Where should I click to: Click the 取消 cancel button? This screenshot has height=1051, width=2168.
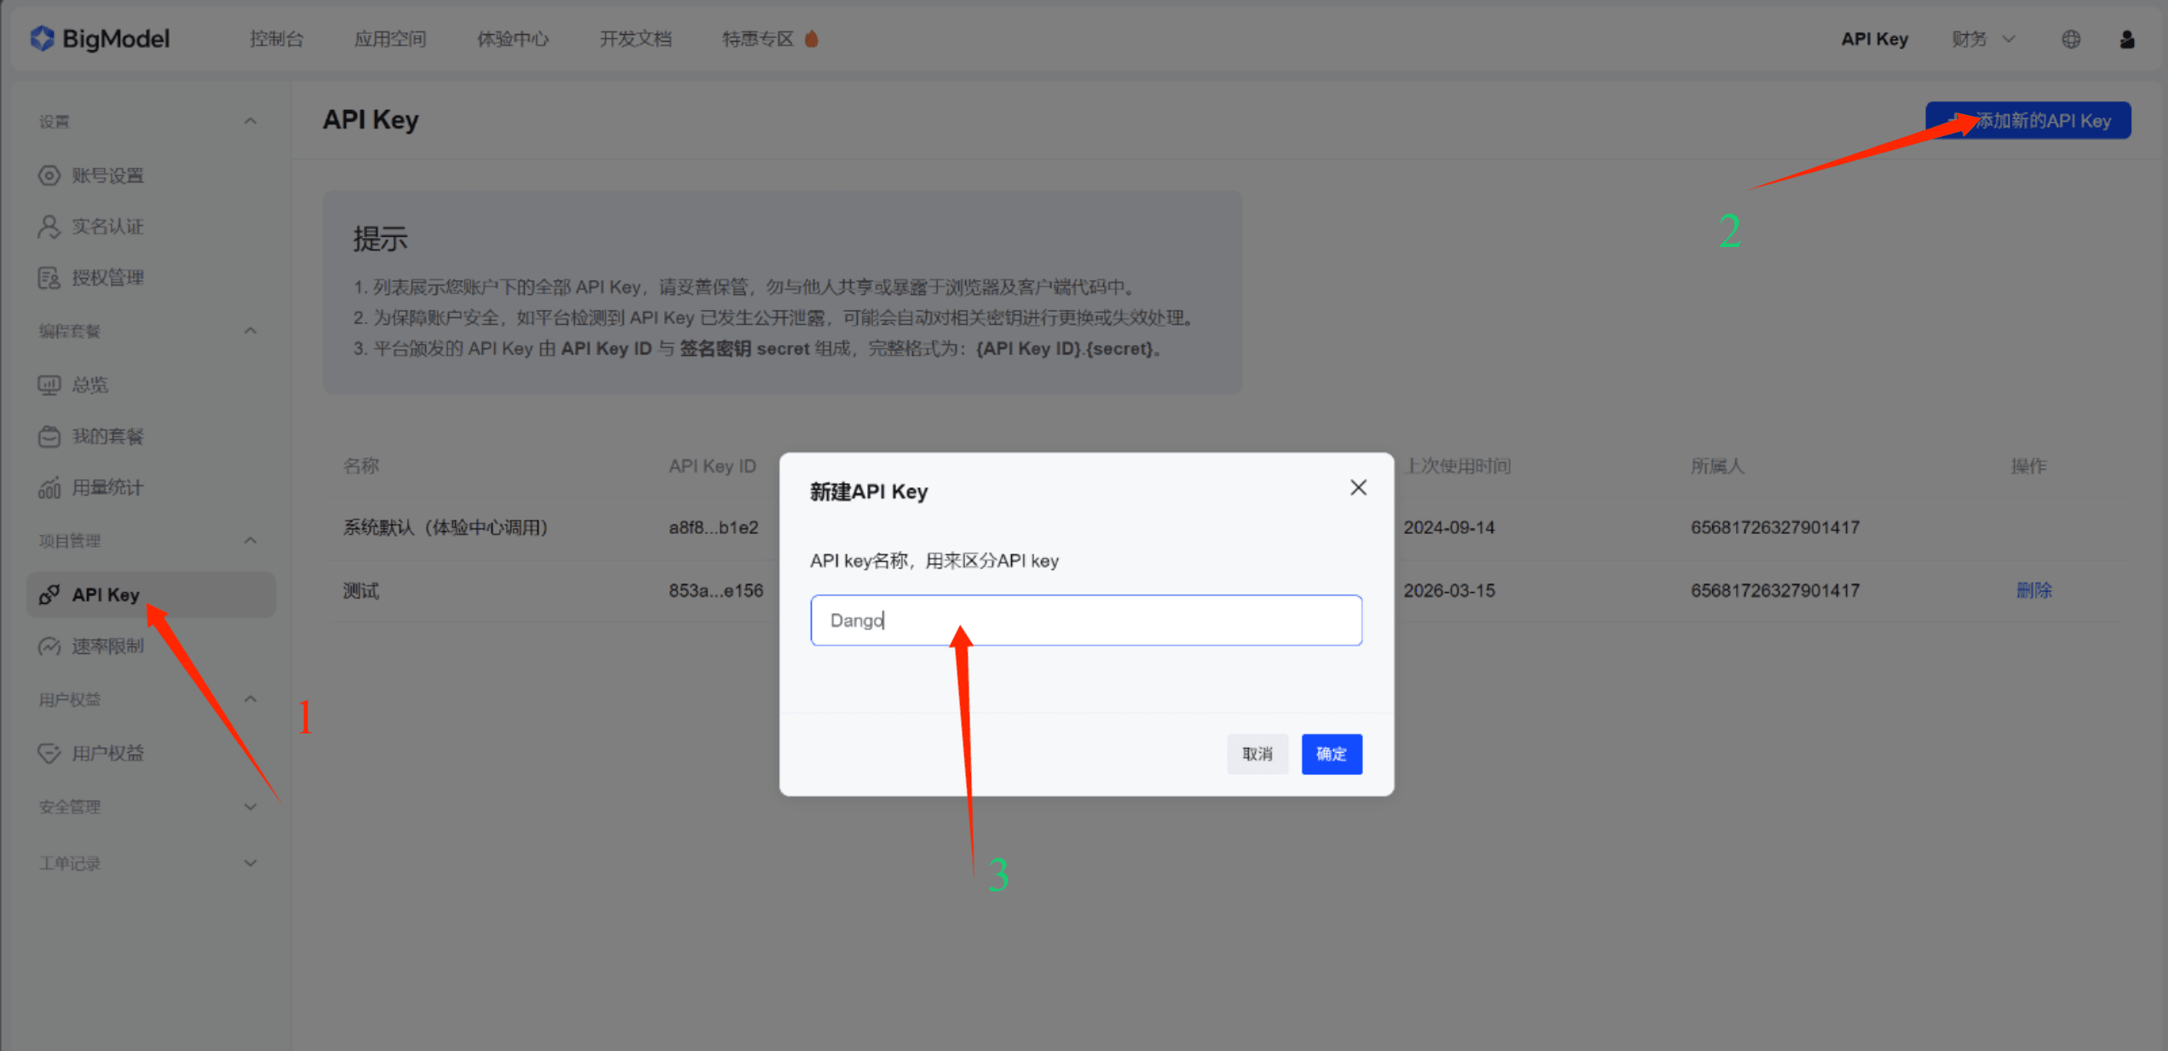point(1257,754)
